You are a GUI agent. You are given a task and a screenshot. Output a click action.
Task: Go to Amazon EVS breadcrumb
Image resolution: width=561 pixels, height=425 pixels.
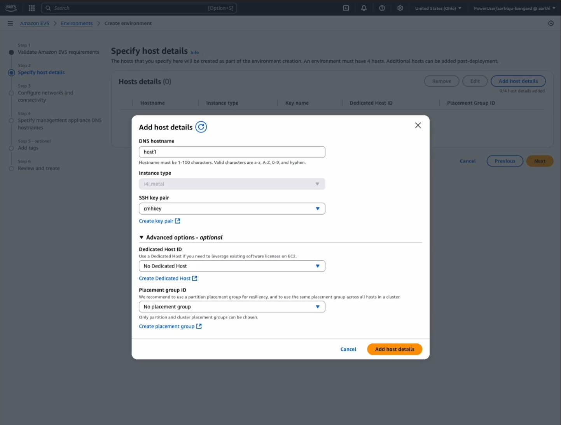(35, 23)
